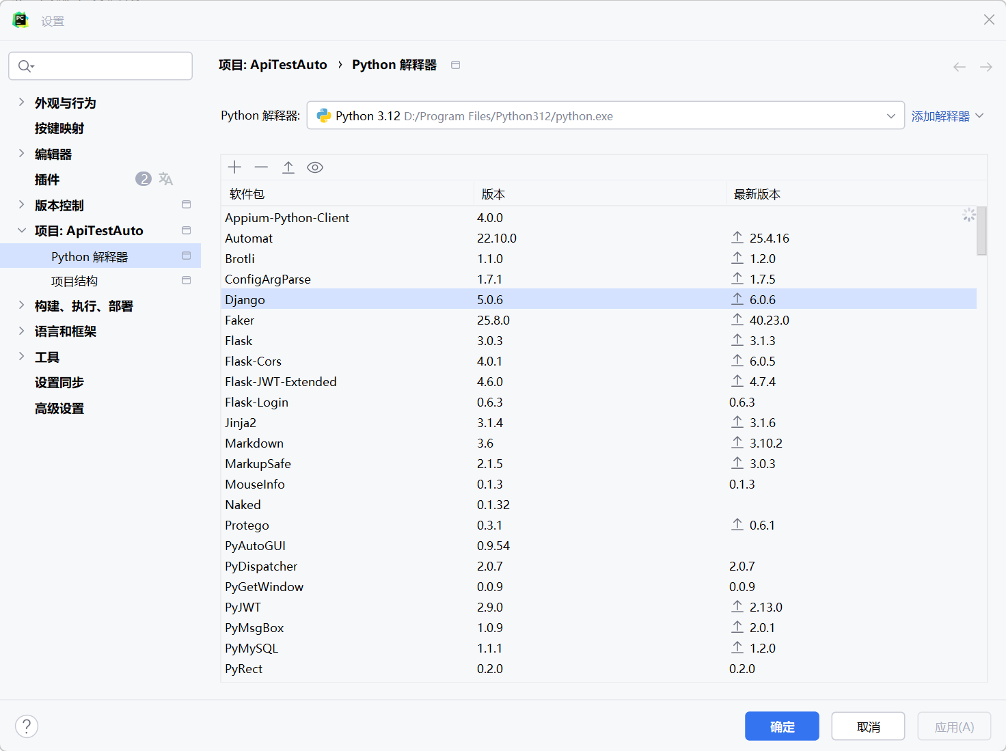The image size is (1006, 751).
Task: Click 项目: ApiTestAuto breadcrumb link
Action: 273,65
